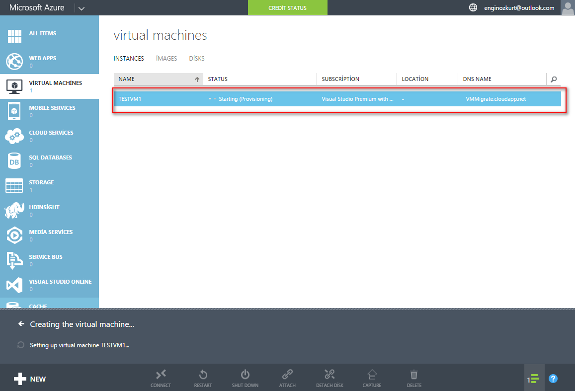This screenshot has width=575, height=391.
Task: Collapse the creating virtual machine notification
Action: click(x=21, y=324)
